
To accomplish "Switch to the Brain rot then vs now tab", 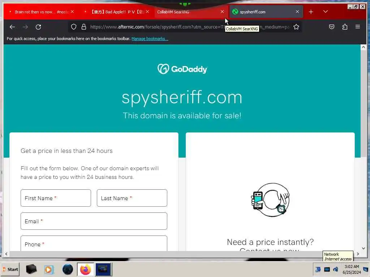I will (41, 12).
